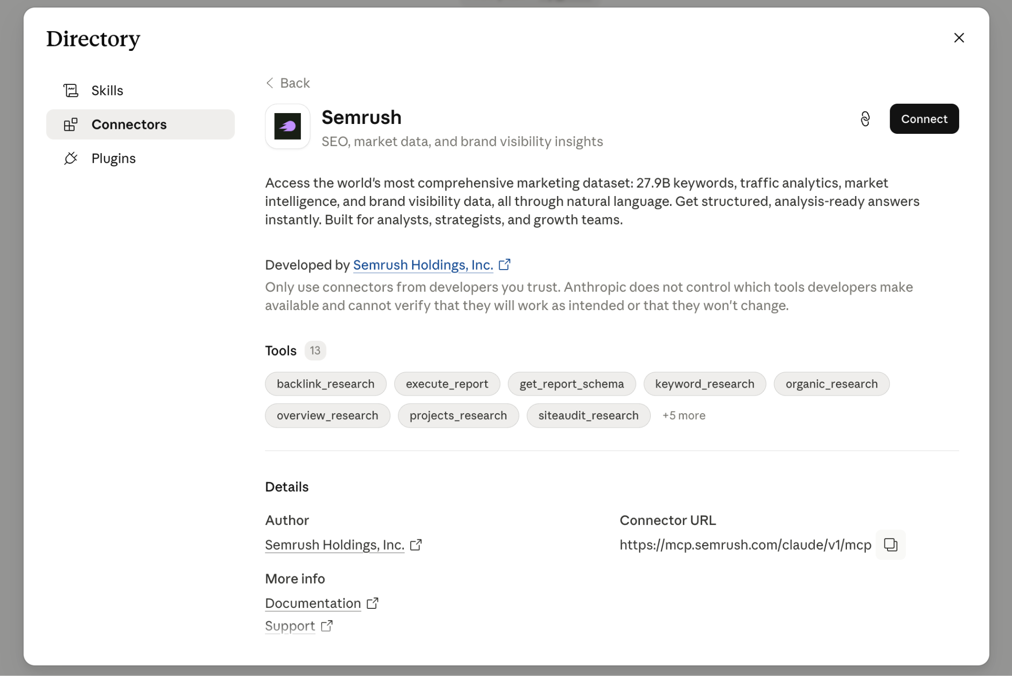This screenshot has width=1012, height=676.
Task: Expand the +5 more tools
Action: [684, 416]
